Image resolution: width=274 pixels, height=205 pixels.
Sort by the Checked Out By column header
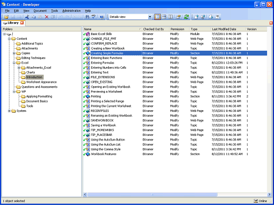pos(155,29)
